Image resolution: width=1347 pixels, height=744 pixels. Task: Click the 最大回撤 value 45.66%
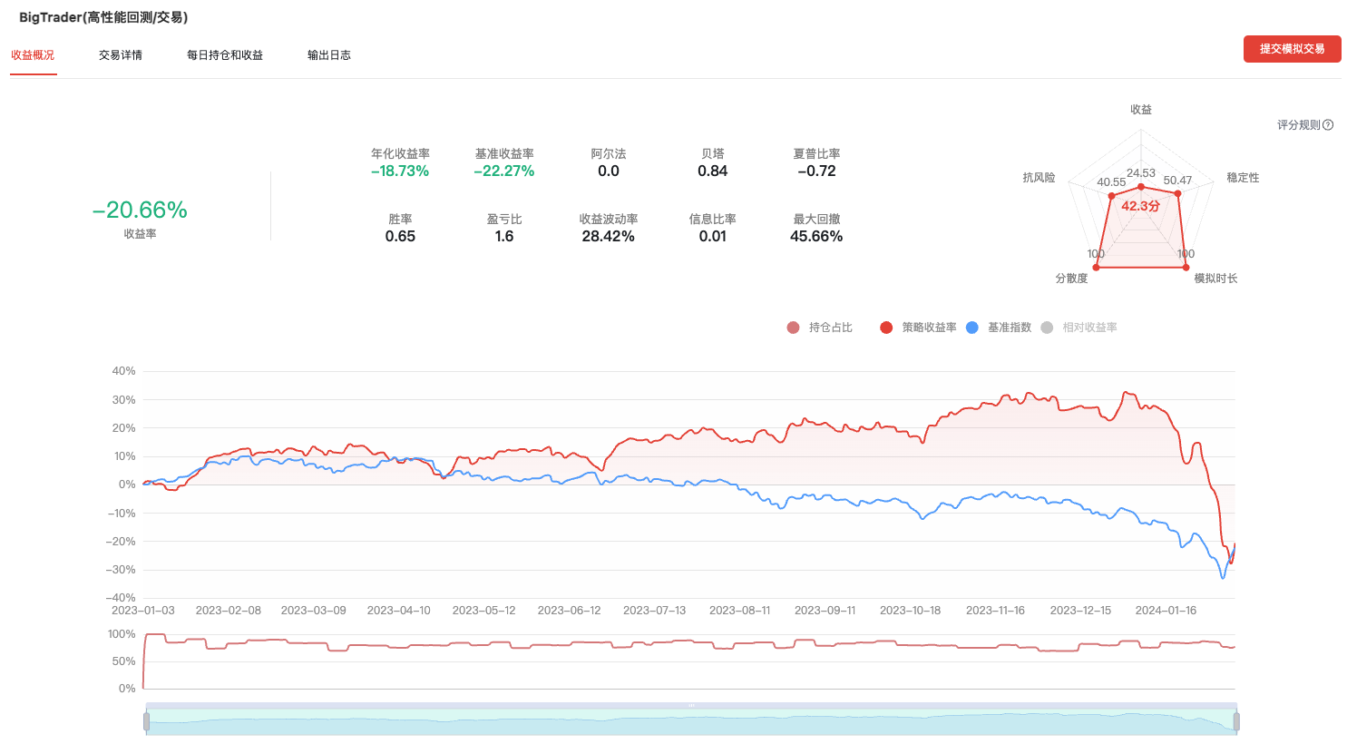click(816, 237)
